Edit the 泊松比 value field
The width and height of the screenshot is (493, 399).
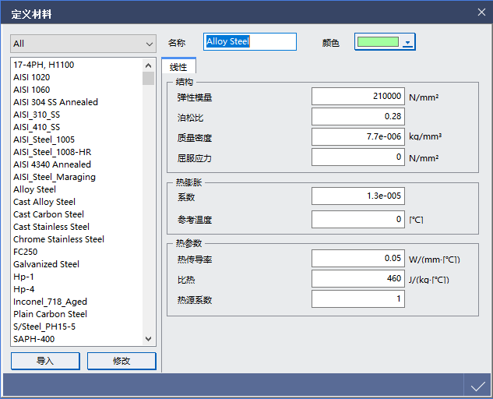(357, 116)
